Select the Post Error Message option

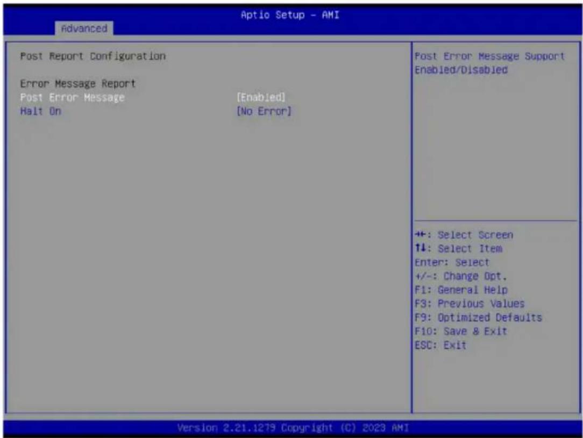click(72, 97)
